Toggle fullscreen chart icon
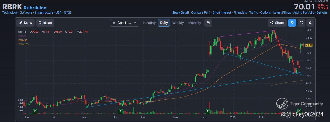 click(x=301, y=23)
